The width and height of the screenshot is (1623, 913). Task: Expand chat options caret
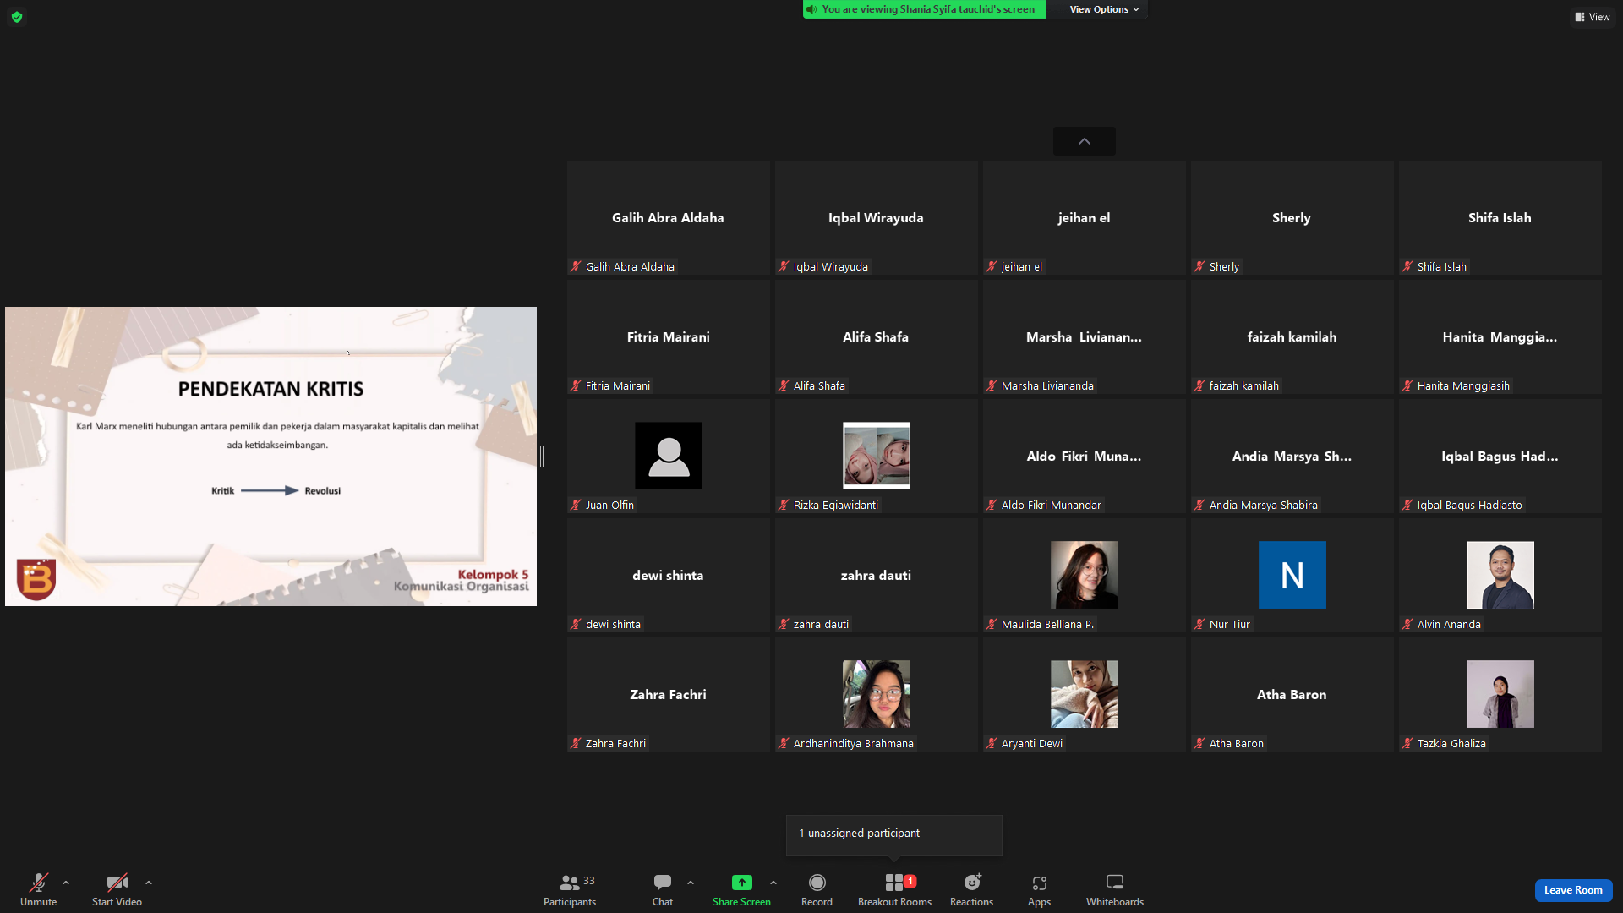pyautogui.click(x=691, y=883)
